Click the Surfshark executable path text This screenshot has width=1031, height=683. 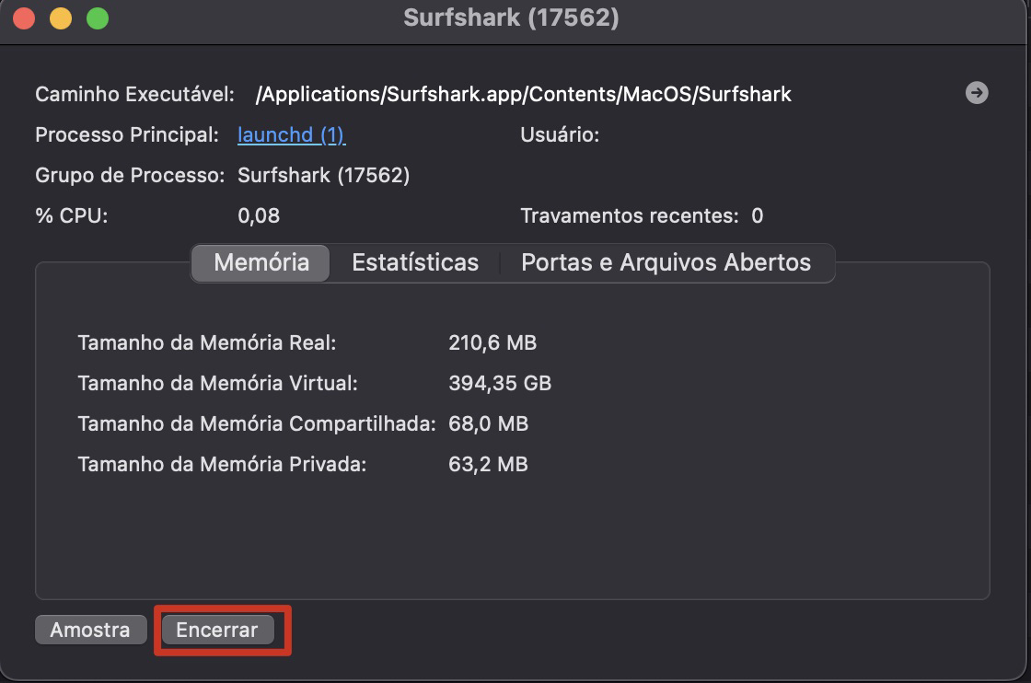(x=523, y=94)
